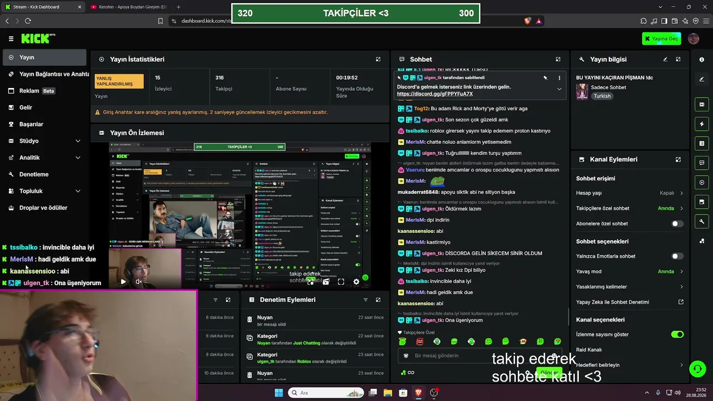Open Takipçilere özel sohbet options
The image size is (713, 401).
tap(629, 208)
